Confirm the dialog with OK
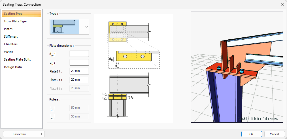This screenshot has width=287, height=139. pos(252,134)
